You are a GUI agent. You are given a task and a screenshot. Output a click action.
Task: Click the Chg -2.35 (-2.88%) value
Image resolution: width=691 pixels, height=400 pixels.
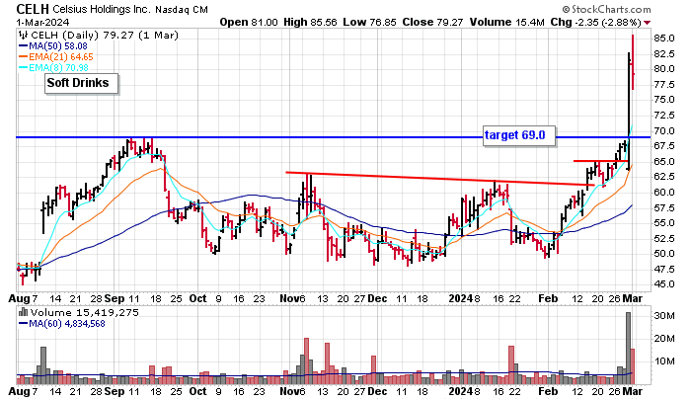point(595,22)
